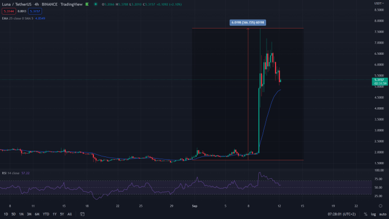Select the Luna / TetherUS symbol title
This screenshot has height=219, width=389.
[x=17, y=4]
